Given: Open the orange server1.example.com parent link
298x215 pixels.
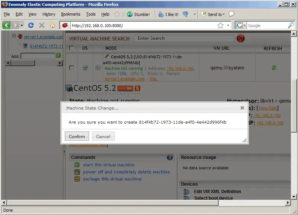Looking at the screenshot, I should pos(124,79).
